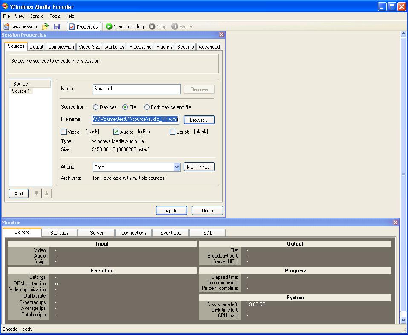The image size is (408, 335).
Task: Click the DRM protection 'no' value
Action: tap(58, 283)
